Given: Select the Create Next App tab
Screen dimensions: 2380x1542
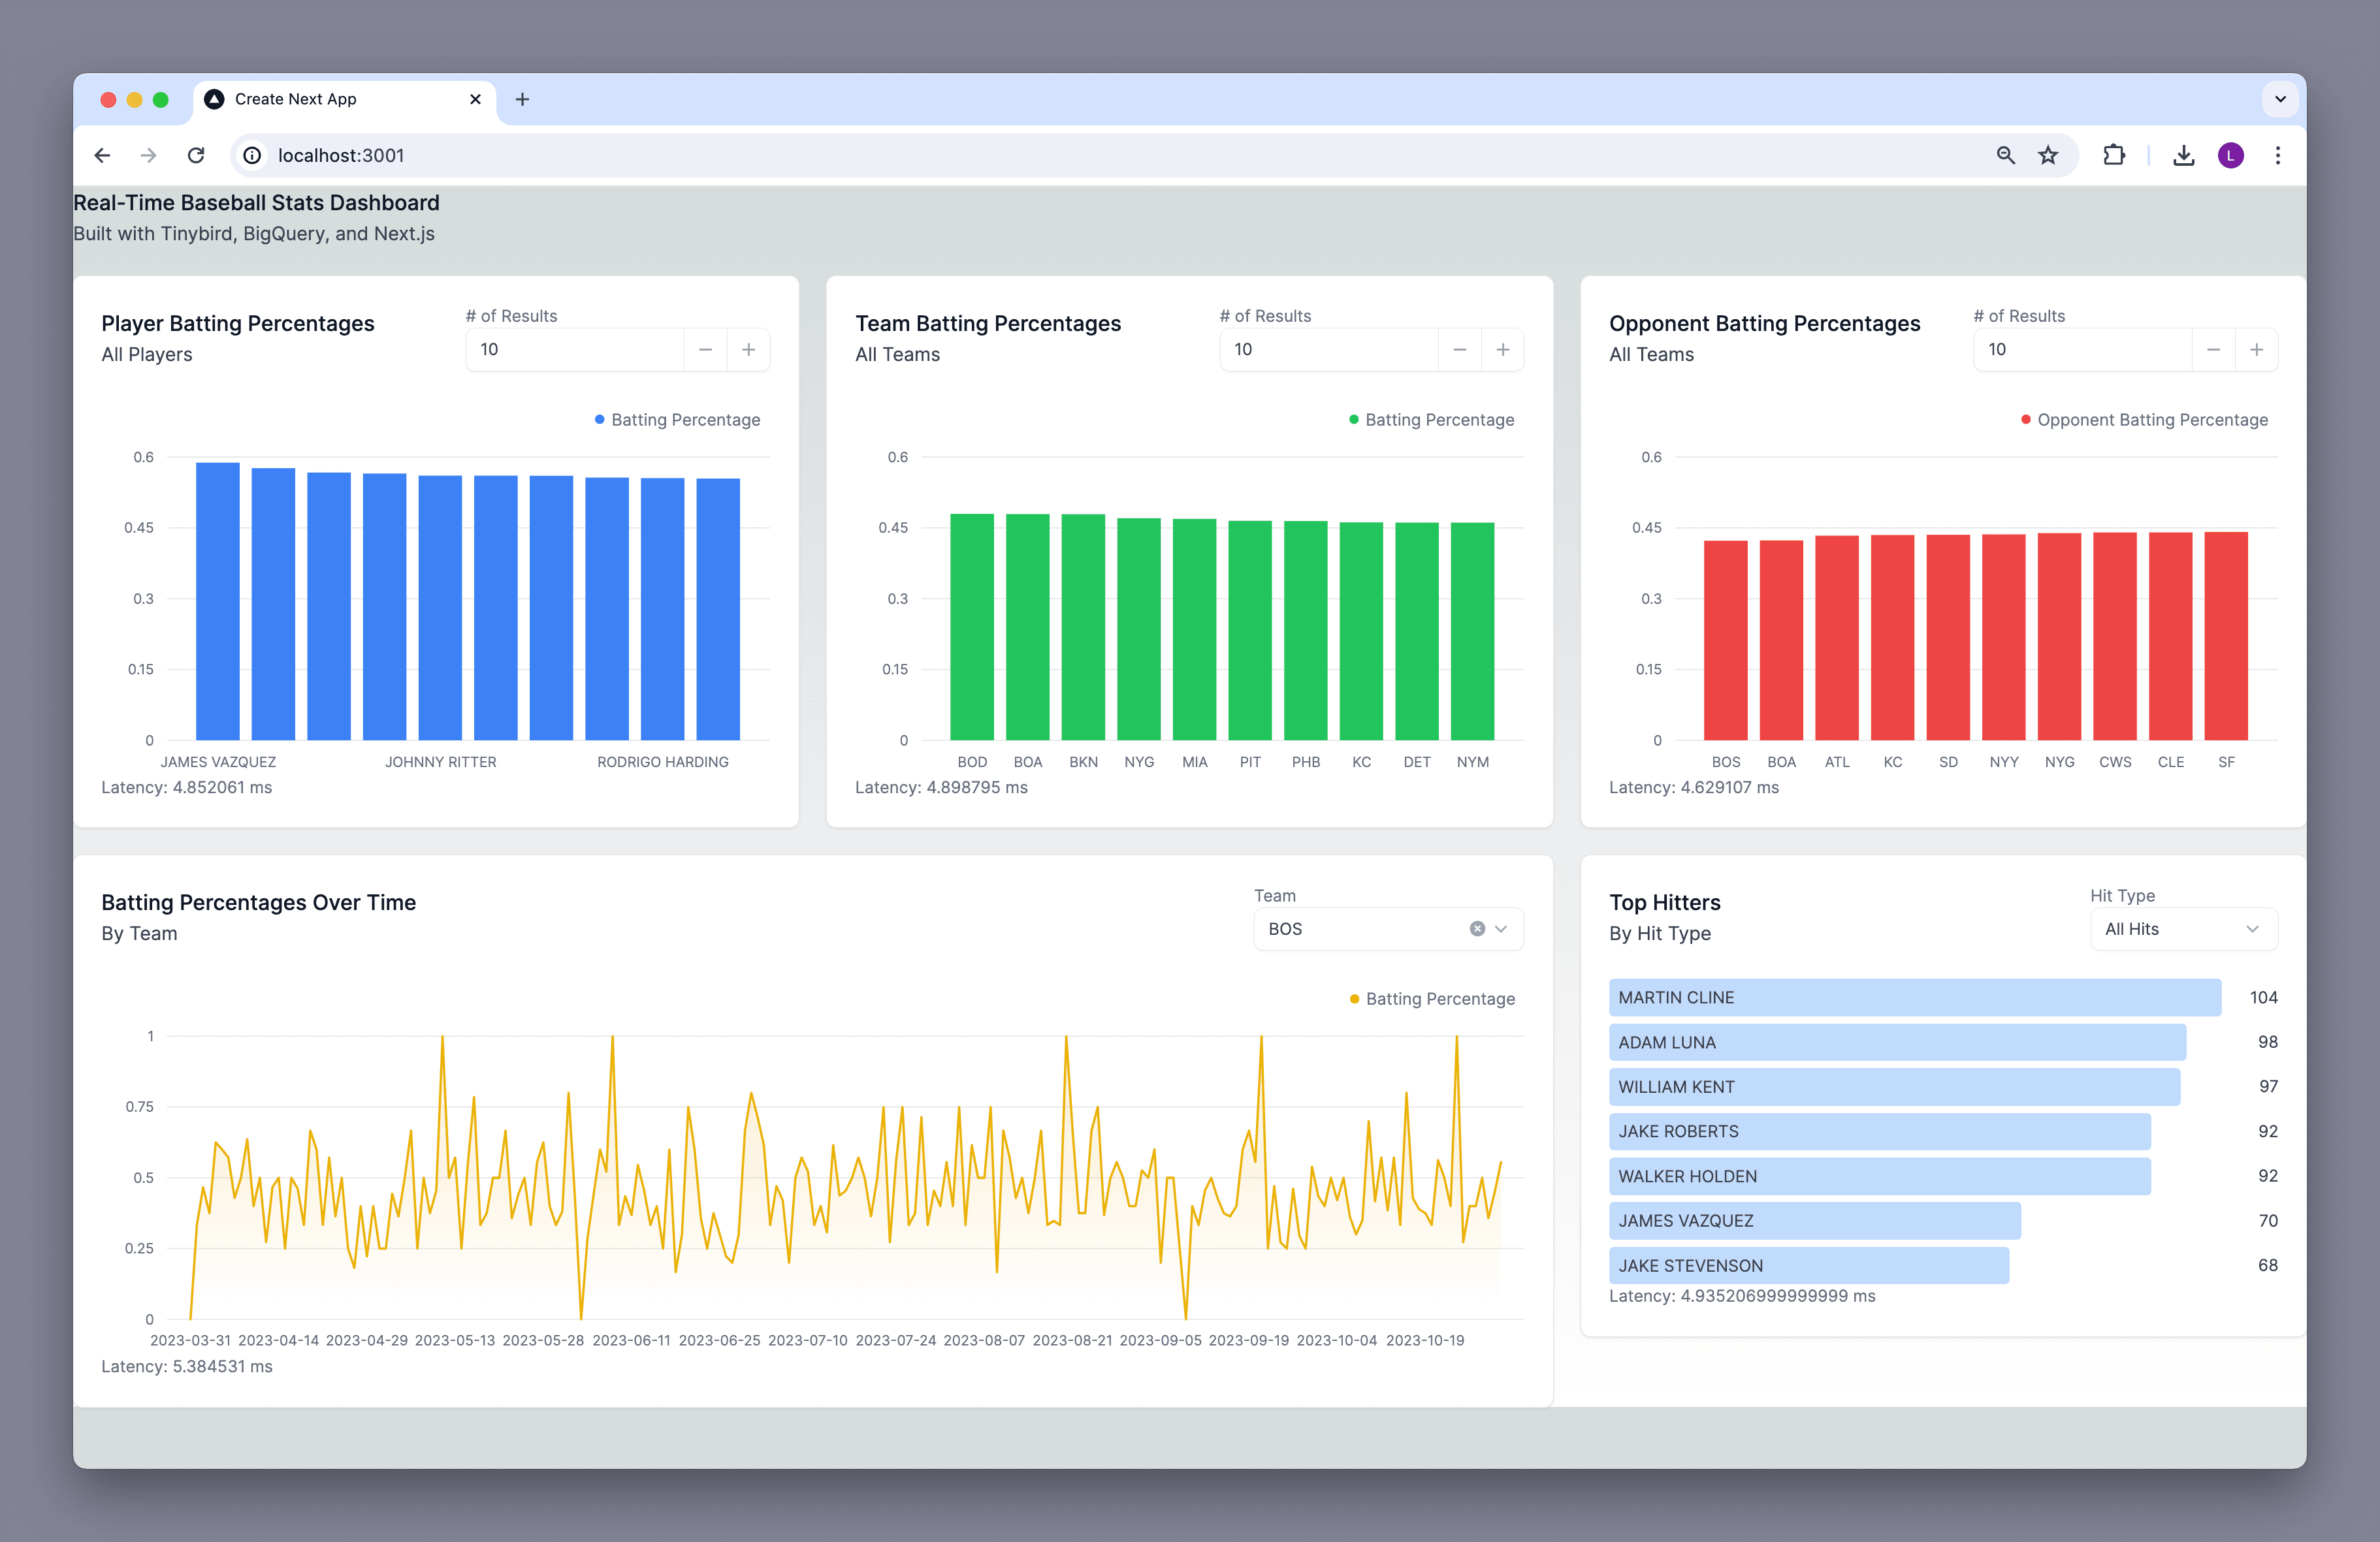Looking at the screenshot, I should click(x=343, y=99).
